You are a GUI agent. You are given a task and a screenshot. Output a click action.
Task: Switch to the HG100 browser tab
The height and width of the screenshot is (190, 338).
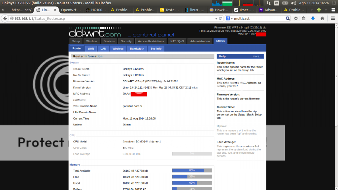pyautogui.click(x=96, y=10)
